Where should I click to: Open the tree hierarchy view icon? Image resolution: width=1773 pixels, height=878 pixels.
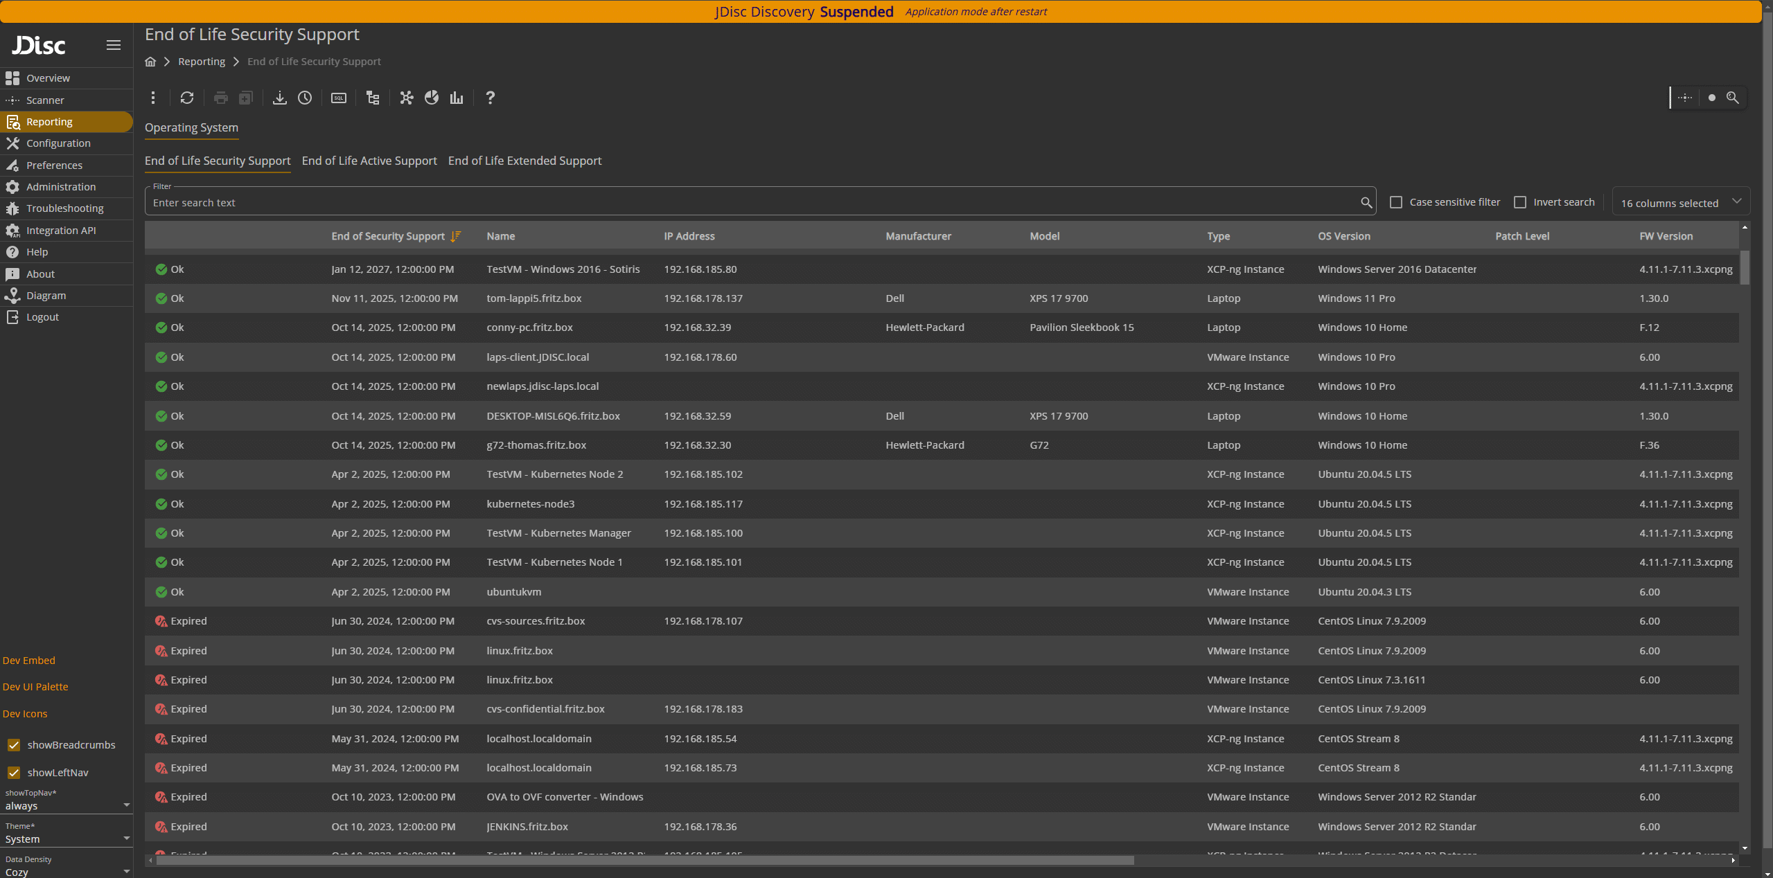tap(373, 98)
